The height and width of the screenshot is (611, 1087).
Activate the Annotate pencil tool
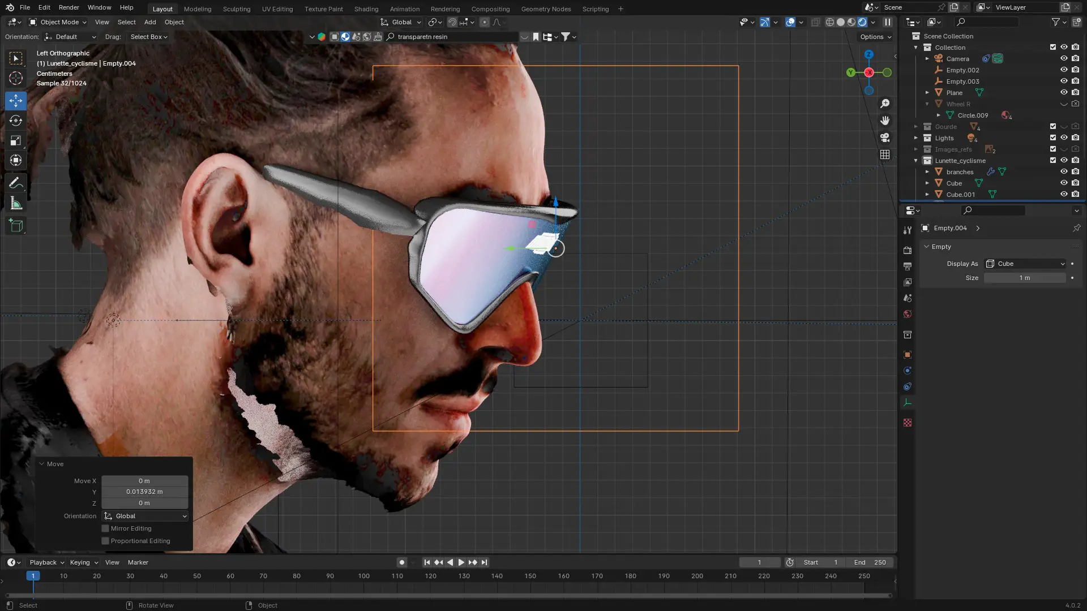[x=16, y=183]
